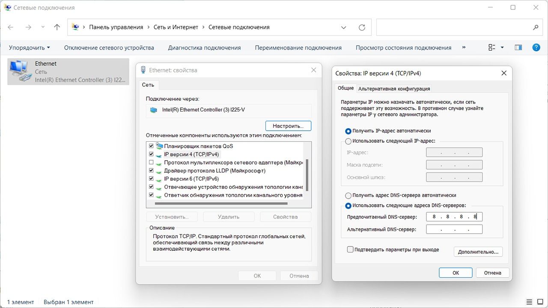Screen dimensions: 548x308
Task: Toggle the preview pane icon
Action: pyautogui.click(x=518, y=47)
